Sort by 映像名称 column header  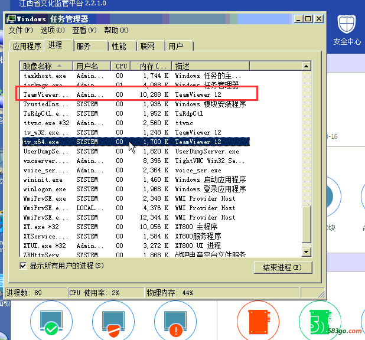point(46,66)
